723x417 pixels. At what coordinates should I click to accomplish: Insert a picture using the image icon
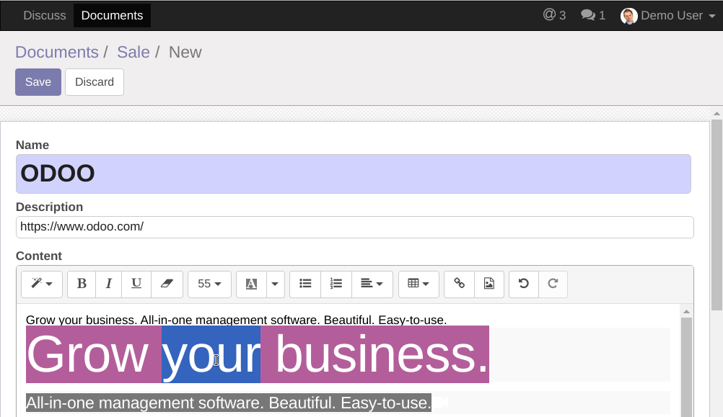click(488, 284)
